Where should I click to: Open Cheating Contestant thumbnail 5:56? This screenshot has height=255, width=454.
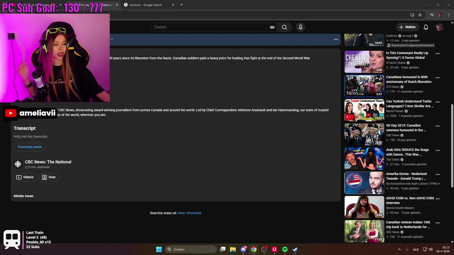364,62
